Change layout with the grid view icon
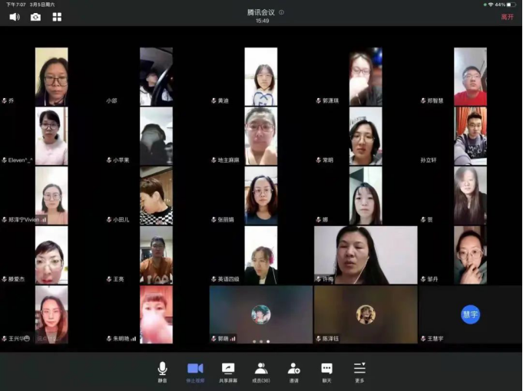This screenshot has height=391, width=523. (57, 16)
